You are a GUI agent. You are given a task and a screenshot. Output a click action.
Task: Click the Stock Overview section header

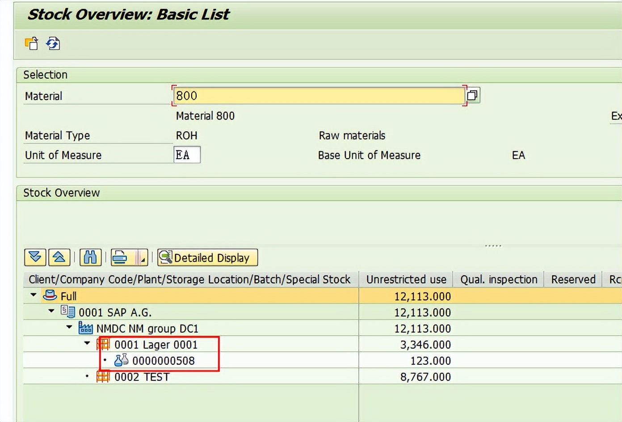click(x=62, y=193)
